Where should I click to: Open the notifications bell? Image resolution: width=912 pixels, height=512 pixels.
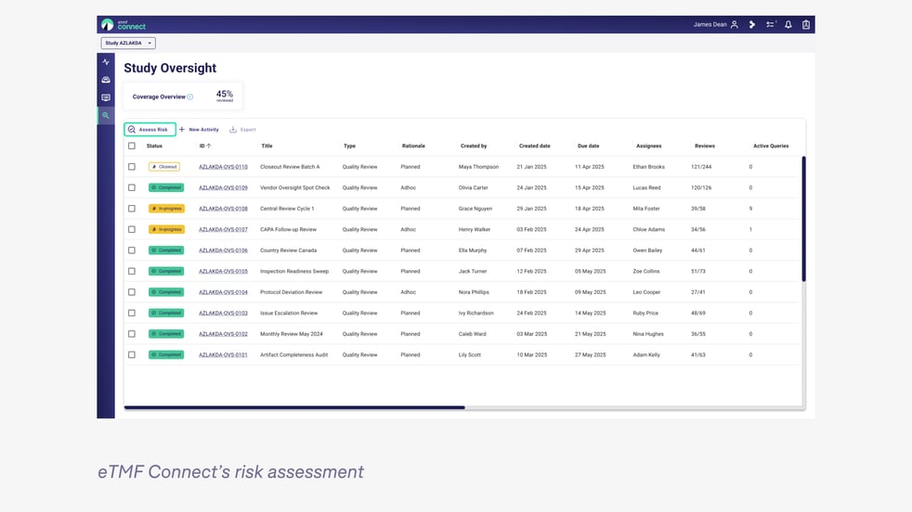pyautogui.click(x=788, y=24)
